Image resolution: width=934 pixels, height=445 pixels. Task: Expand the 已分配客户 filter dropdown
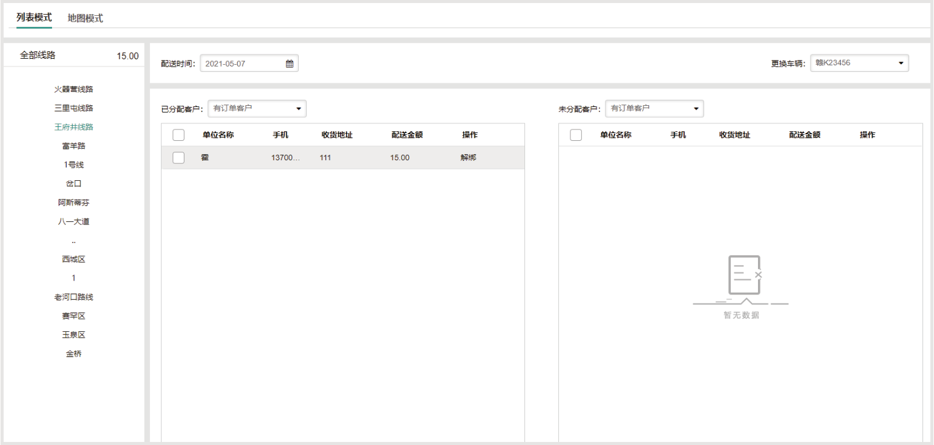click(257, 109)
